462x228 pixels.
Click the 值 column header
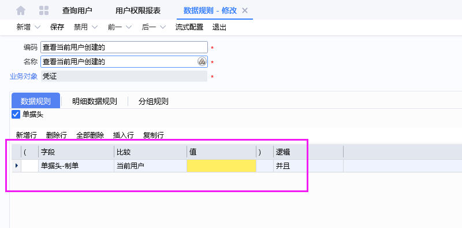click(221, 152)
